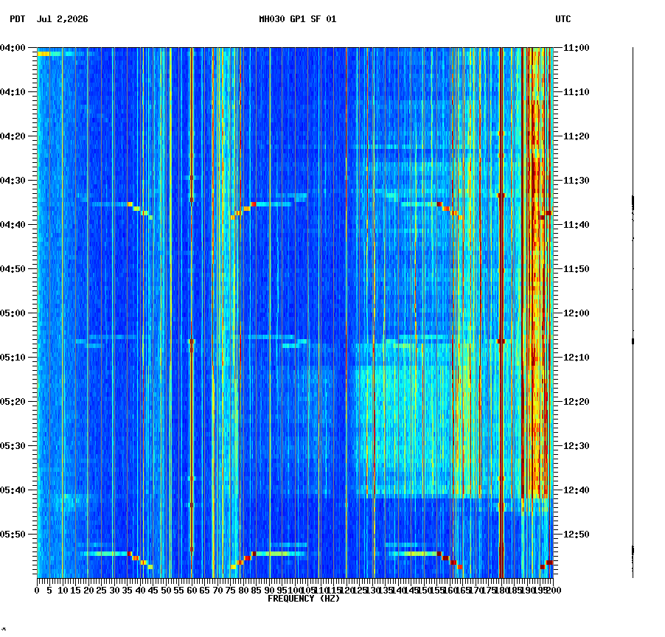The width and height of the screenshot is (665, 637).
Task: Click the 30 Hz frequency tick label
Action: click(x=114, y=591)
